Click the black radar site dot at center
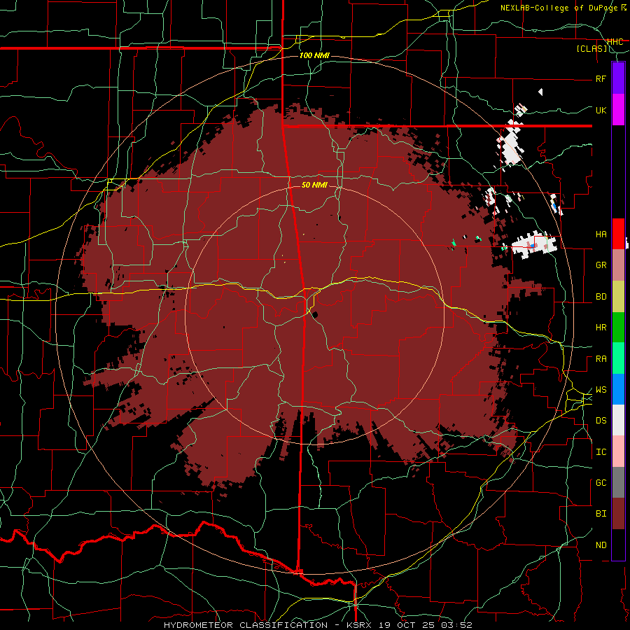630x630 pixels. pyautogui.click(x=314, y=314)
